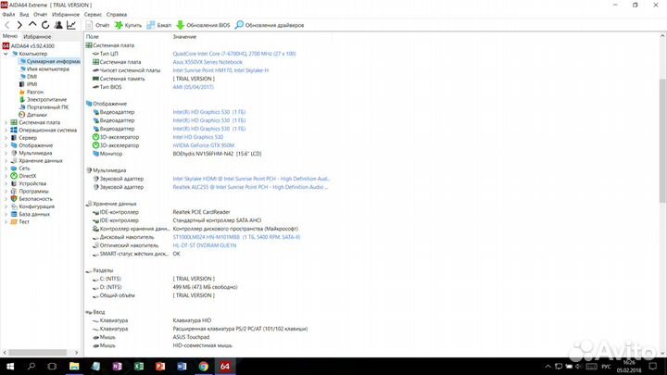Screen dimensions: 667x375
Task: Click the Безопасность shield icon
Action: [14, 199]
